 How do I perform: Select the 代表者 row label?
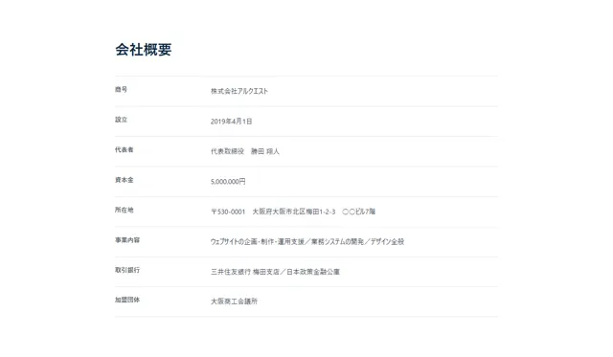pos(124,149)
